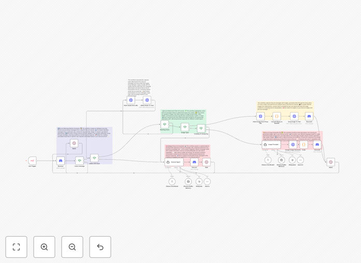This screenshot has width=361, height=263.
Task: Click the fit-to-view canvas button
Action: tap(17, 247)
